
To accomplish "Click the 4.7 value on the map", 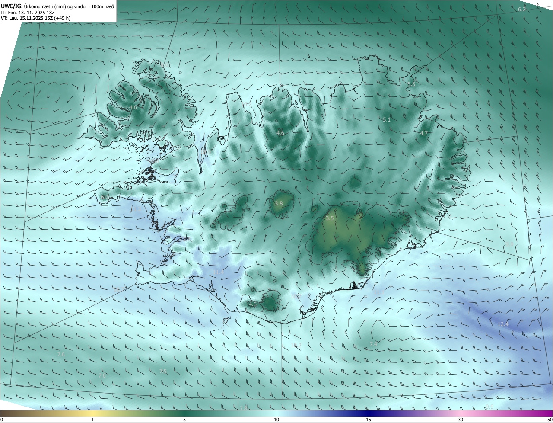I will pyautogui.click(x=424, y=133).
